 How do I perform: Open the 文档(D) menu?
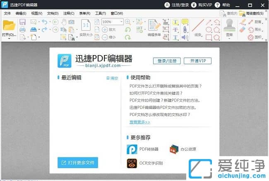pos(53,13)
